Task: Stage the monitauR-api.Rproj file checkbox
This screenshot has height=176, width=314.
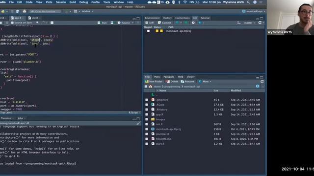Action: click(x=148, y=31)
